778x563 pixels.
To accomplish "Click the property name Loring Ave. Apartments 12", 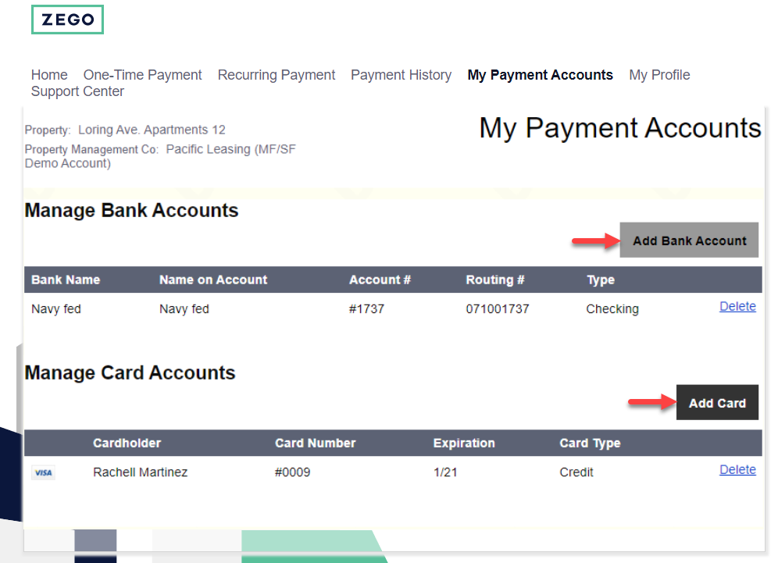I will [x=151, y=130].
